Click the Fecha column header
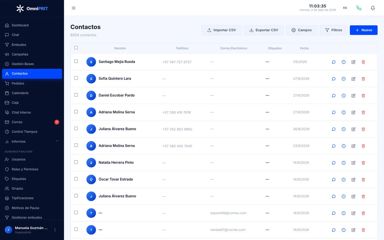Screen dimensions: 384x240 coord(304,48)
